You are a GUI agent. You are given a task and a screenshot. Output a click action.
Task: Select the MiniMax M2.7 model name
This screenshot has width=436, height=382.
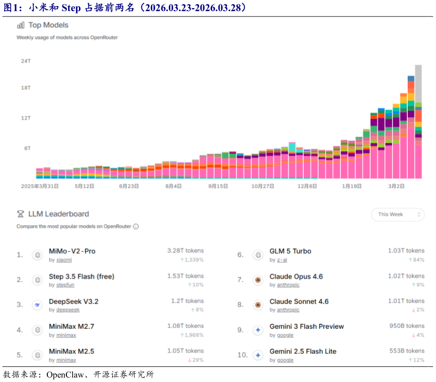tap(72, 326)
